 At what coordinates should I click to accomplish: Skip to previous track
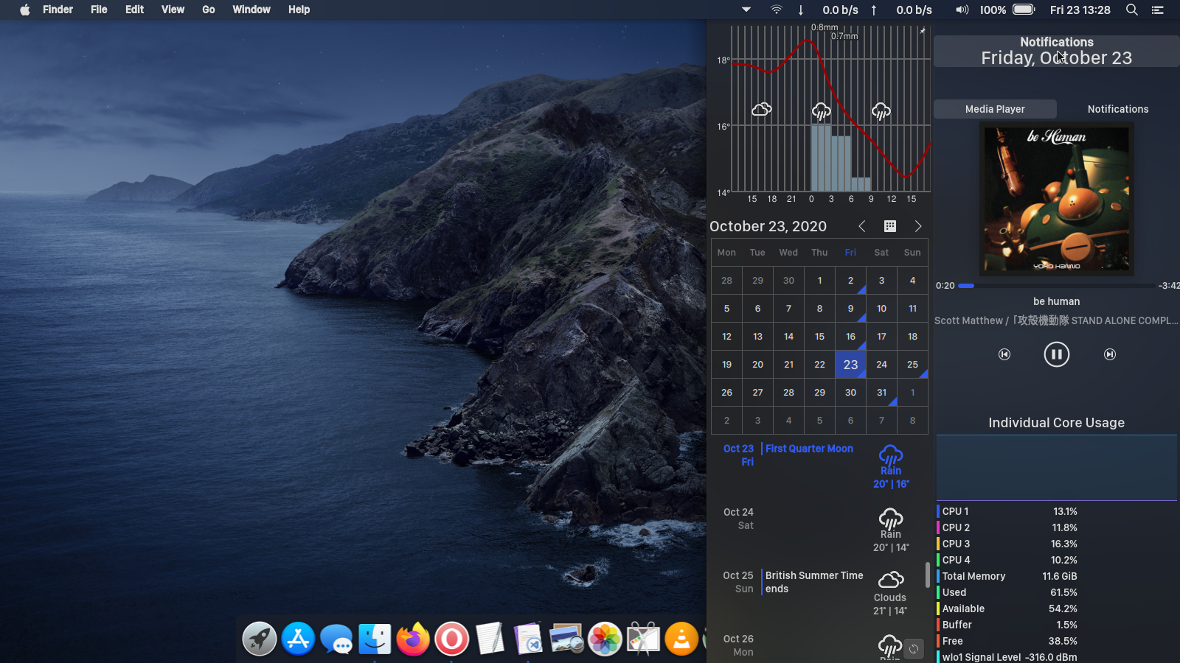1004,354
